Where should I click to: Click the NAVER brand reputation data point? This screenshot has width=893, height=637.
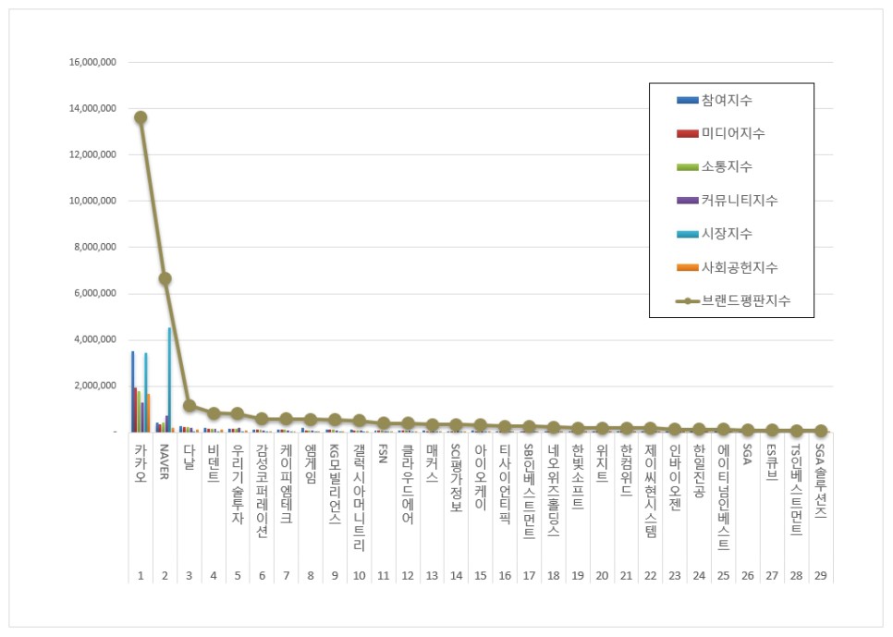[x=165, y=278]
